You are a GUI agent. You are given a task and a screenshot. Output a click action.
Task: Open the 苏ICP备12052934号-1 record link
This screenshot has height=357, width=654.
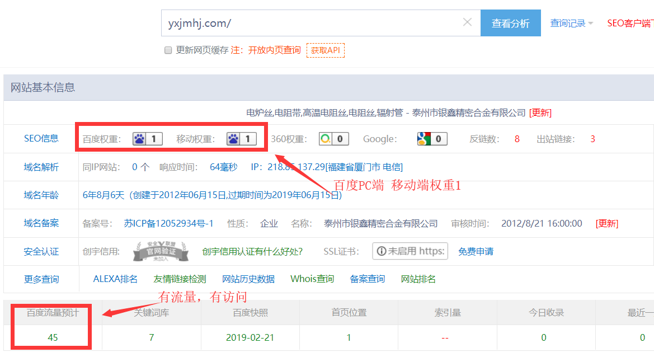pos(168,223)
